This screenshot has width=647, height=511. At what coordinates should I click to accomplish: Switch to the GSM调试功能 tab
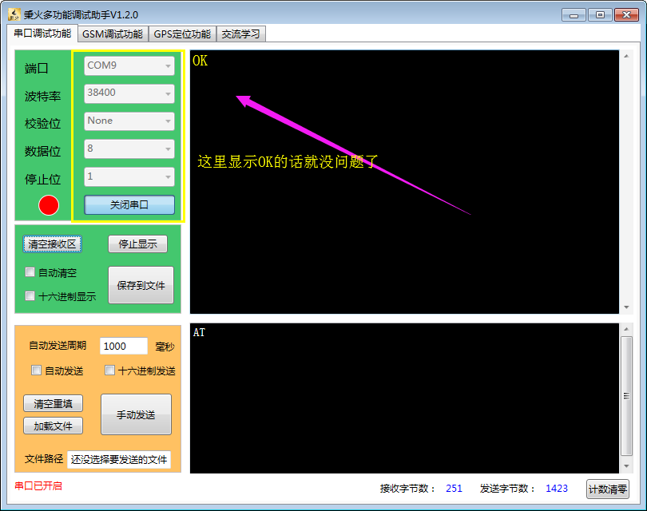[112, 34]
